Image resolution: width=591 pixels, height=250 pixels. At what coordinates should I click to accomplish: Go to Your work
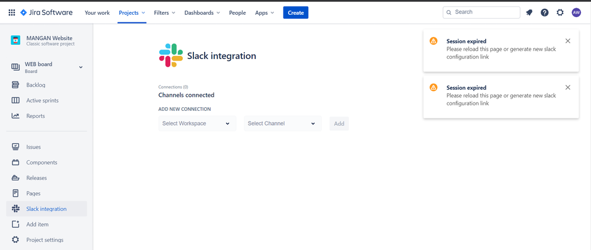(97, 13)
